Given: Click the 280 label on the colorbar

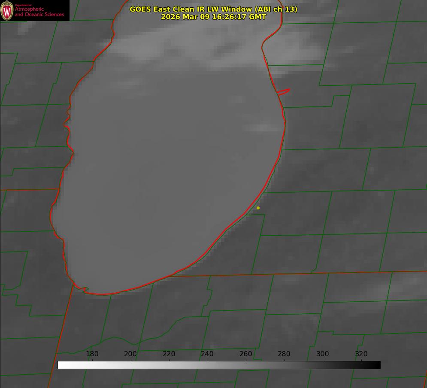Looking at the screenshot, I should point(284,354).
